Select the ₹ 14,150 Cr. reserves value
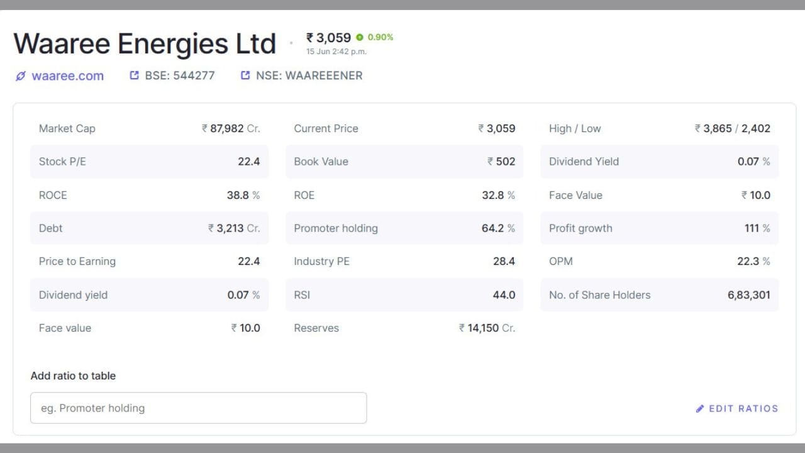 [x=487, y=328]
